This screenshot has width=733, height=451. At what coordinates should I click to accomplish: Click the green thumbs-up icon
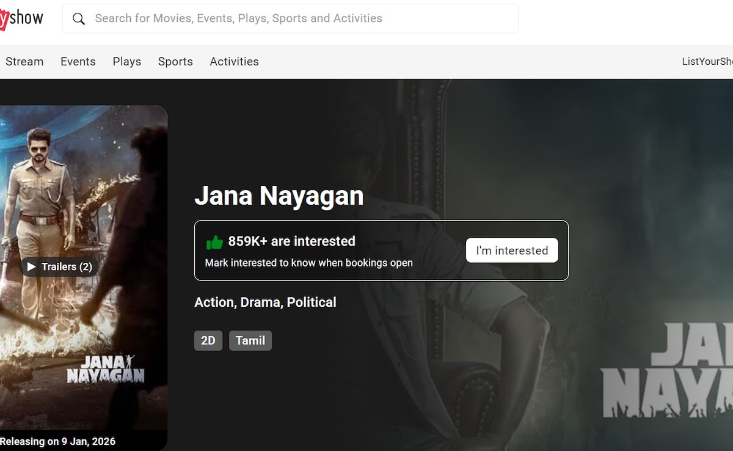click(x=214, y=242)
